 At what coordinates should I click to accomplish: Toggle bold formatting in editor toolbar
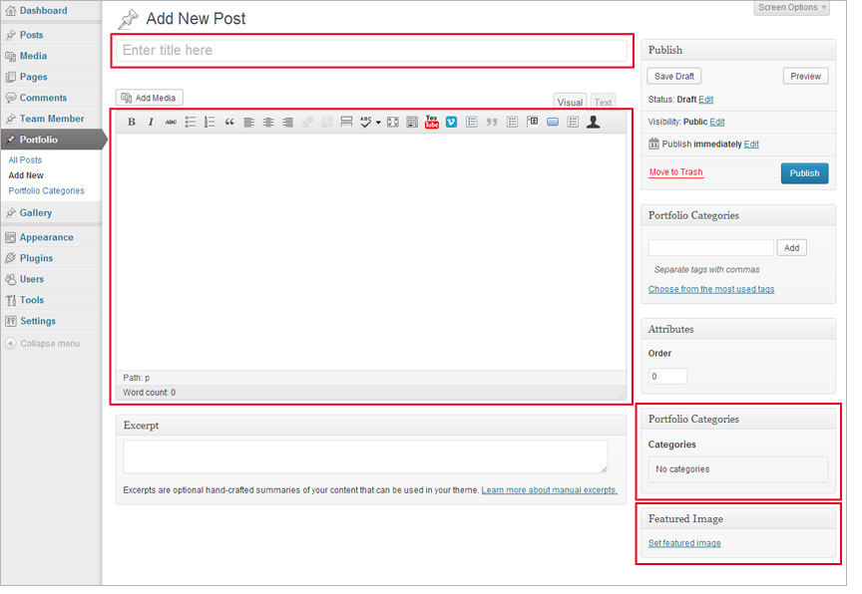(x=132, y=123)
